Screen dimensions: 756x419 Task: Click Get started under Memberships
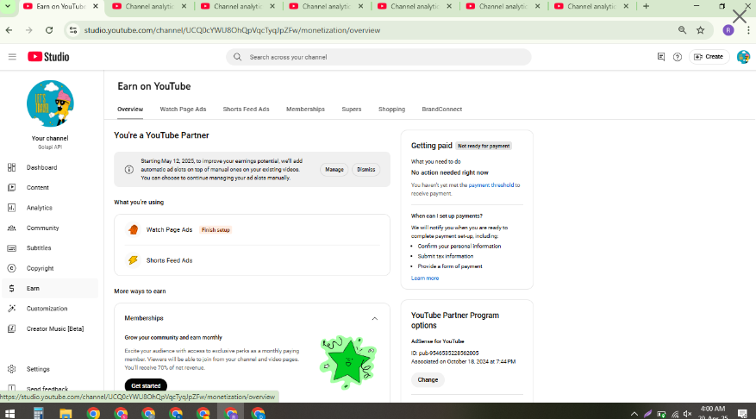click(146, 385)
